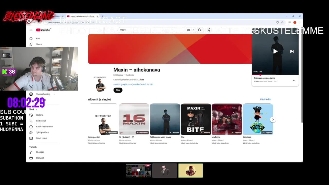329x185 pixels.
Task: Select the live group call thumbnail below
Action: pyautogui.click(x=138, y=171)
